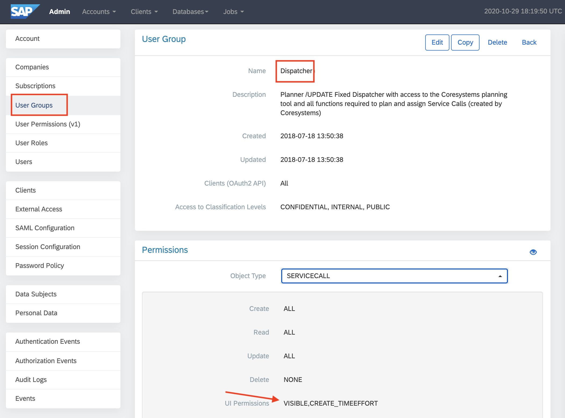Expand the Accounts menu
This screenshot has width=565, height=418.
(x=99, y=12)
